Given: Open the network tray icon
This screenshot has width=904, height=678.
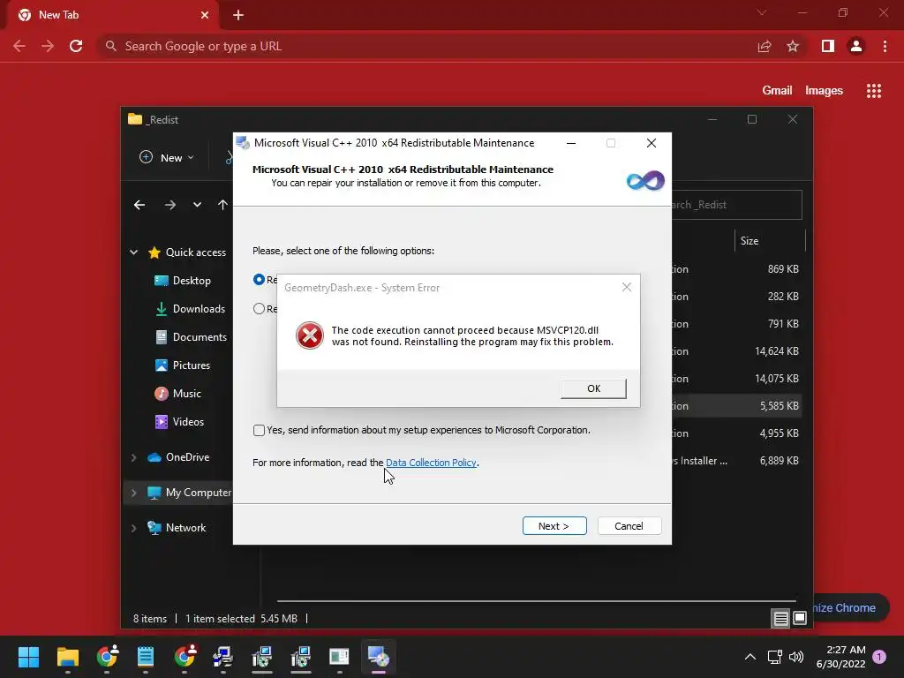Looking at the screenshot, I should (x=775, y=657).
